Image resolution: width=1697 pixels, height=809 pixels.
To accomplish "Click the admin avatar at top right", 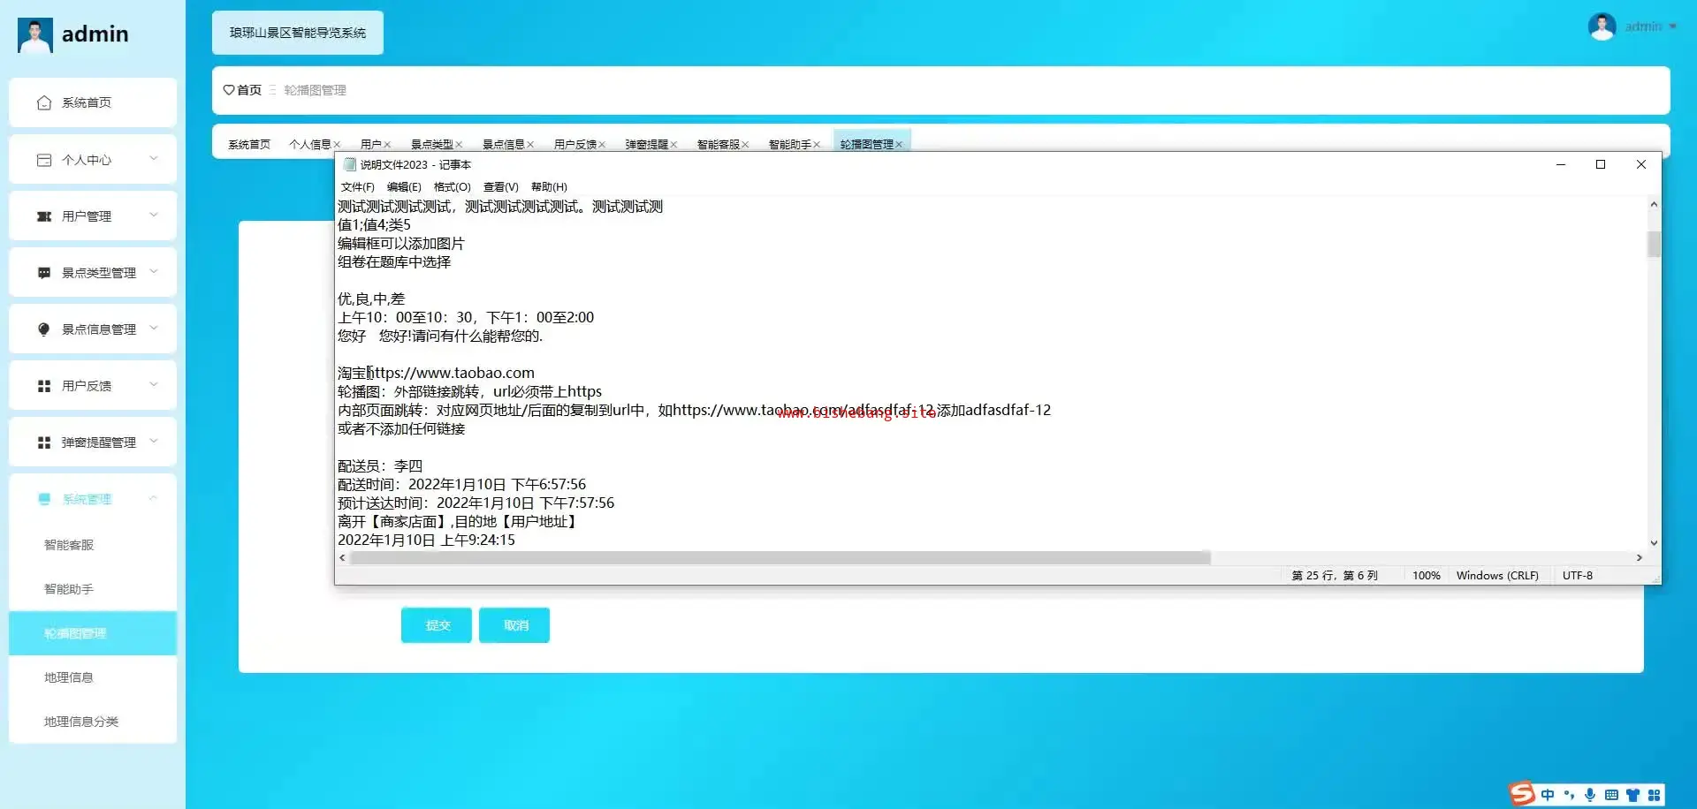I will point(1602,26).
